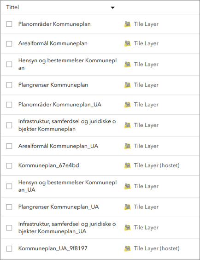Click the Tittel column header
This screenshot has width=200, height=260.
pos(12,7)
